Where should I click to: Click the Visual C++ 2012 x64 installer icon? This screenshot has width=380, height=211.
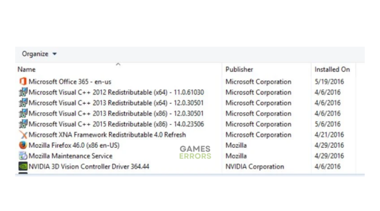tap(23, 92)
